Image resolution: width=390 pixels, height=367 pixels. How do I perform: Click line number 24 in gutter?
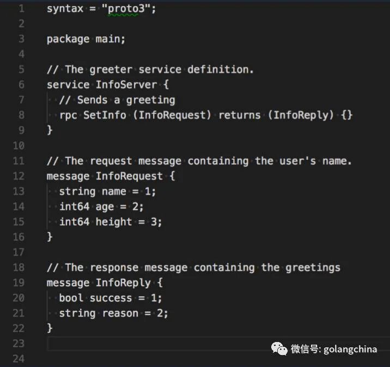tap(19, 359)
